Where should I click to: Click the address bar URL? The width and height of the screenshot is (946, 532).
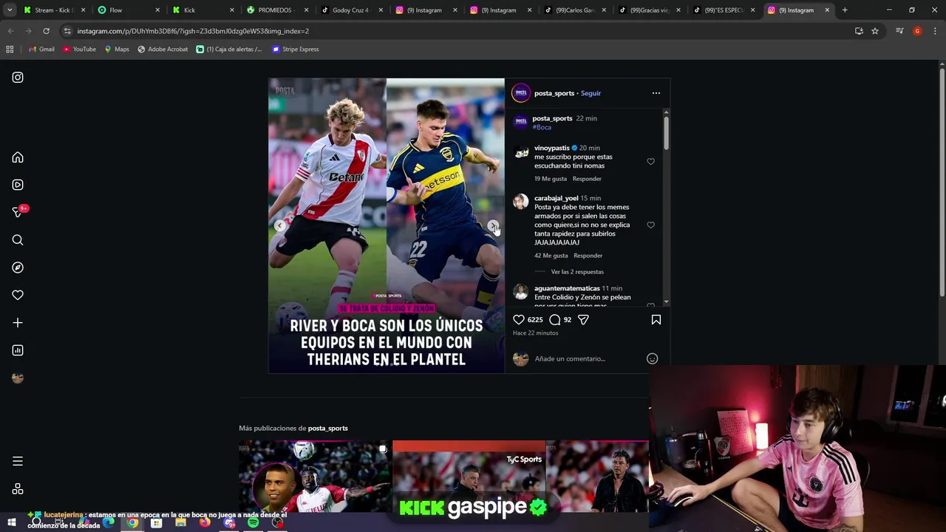point(193,31)
